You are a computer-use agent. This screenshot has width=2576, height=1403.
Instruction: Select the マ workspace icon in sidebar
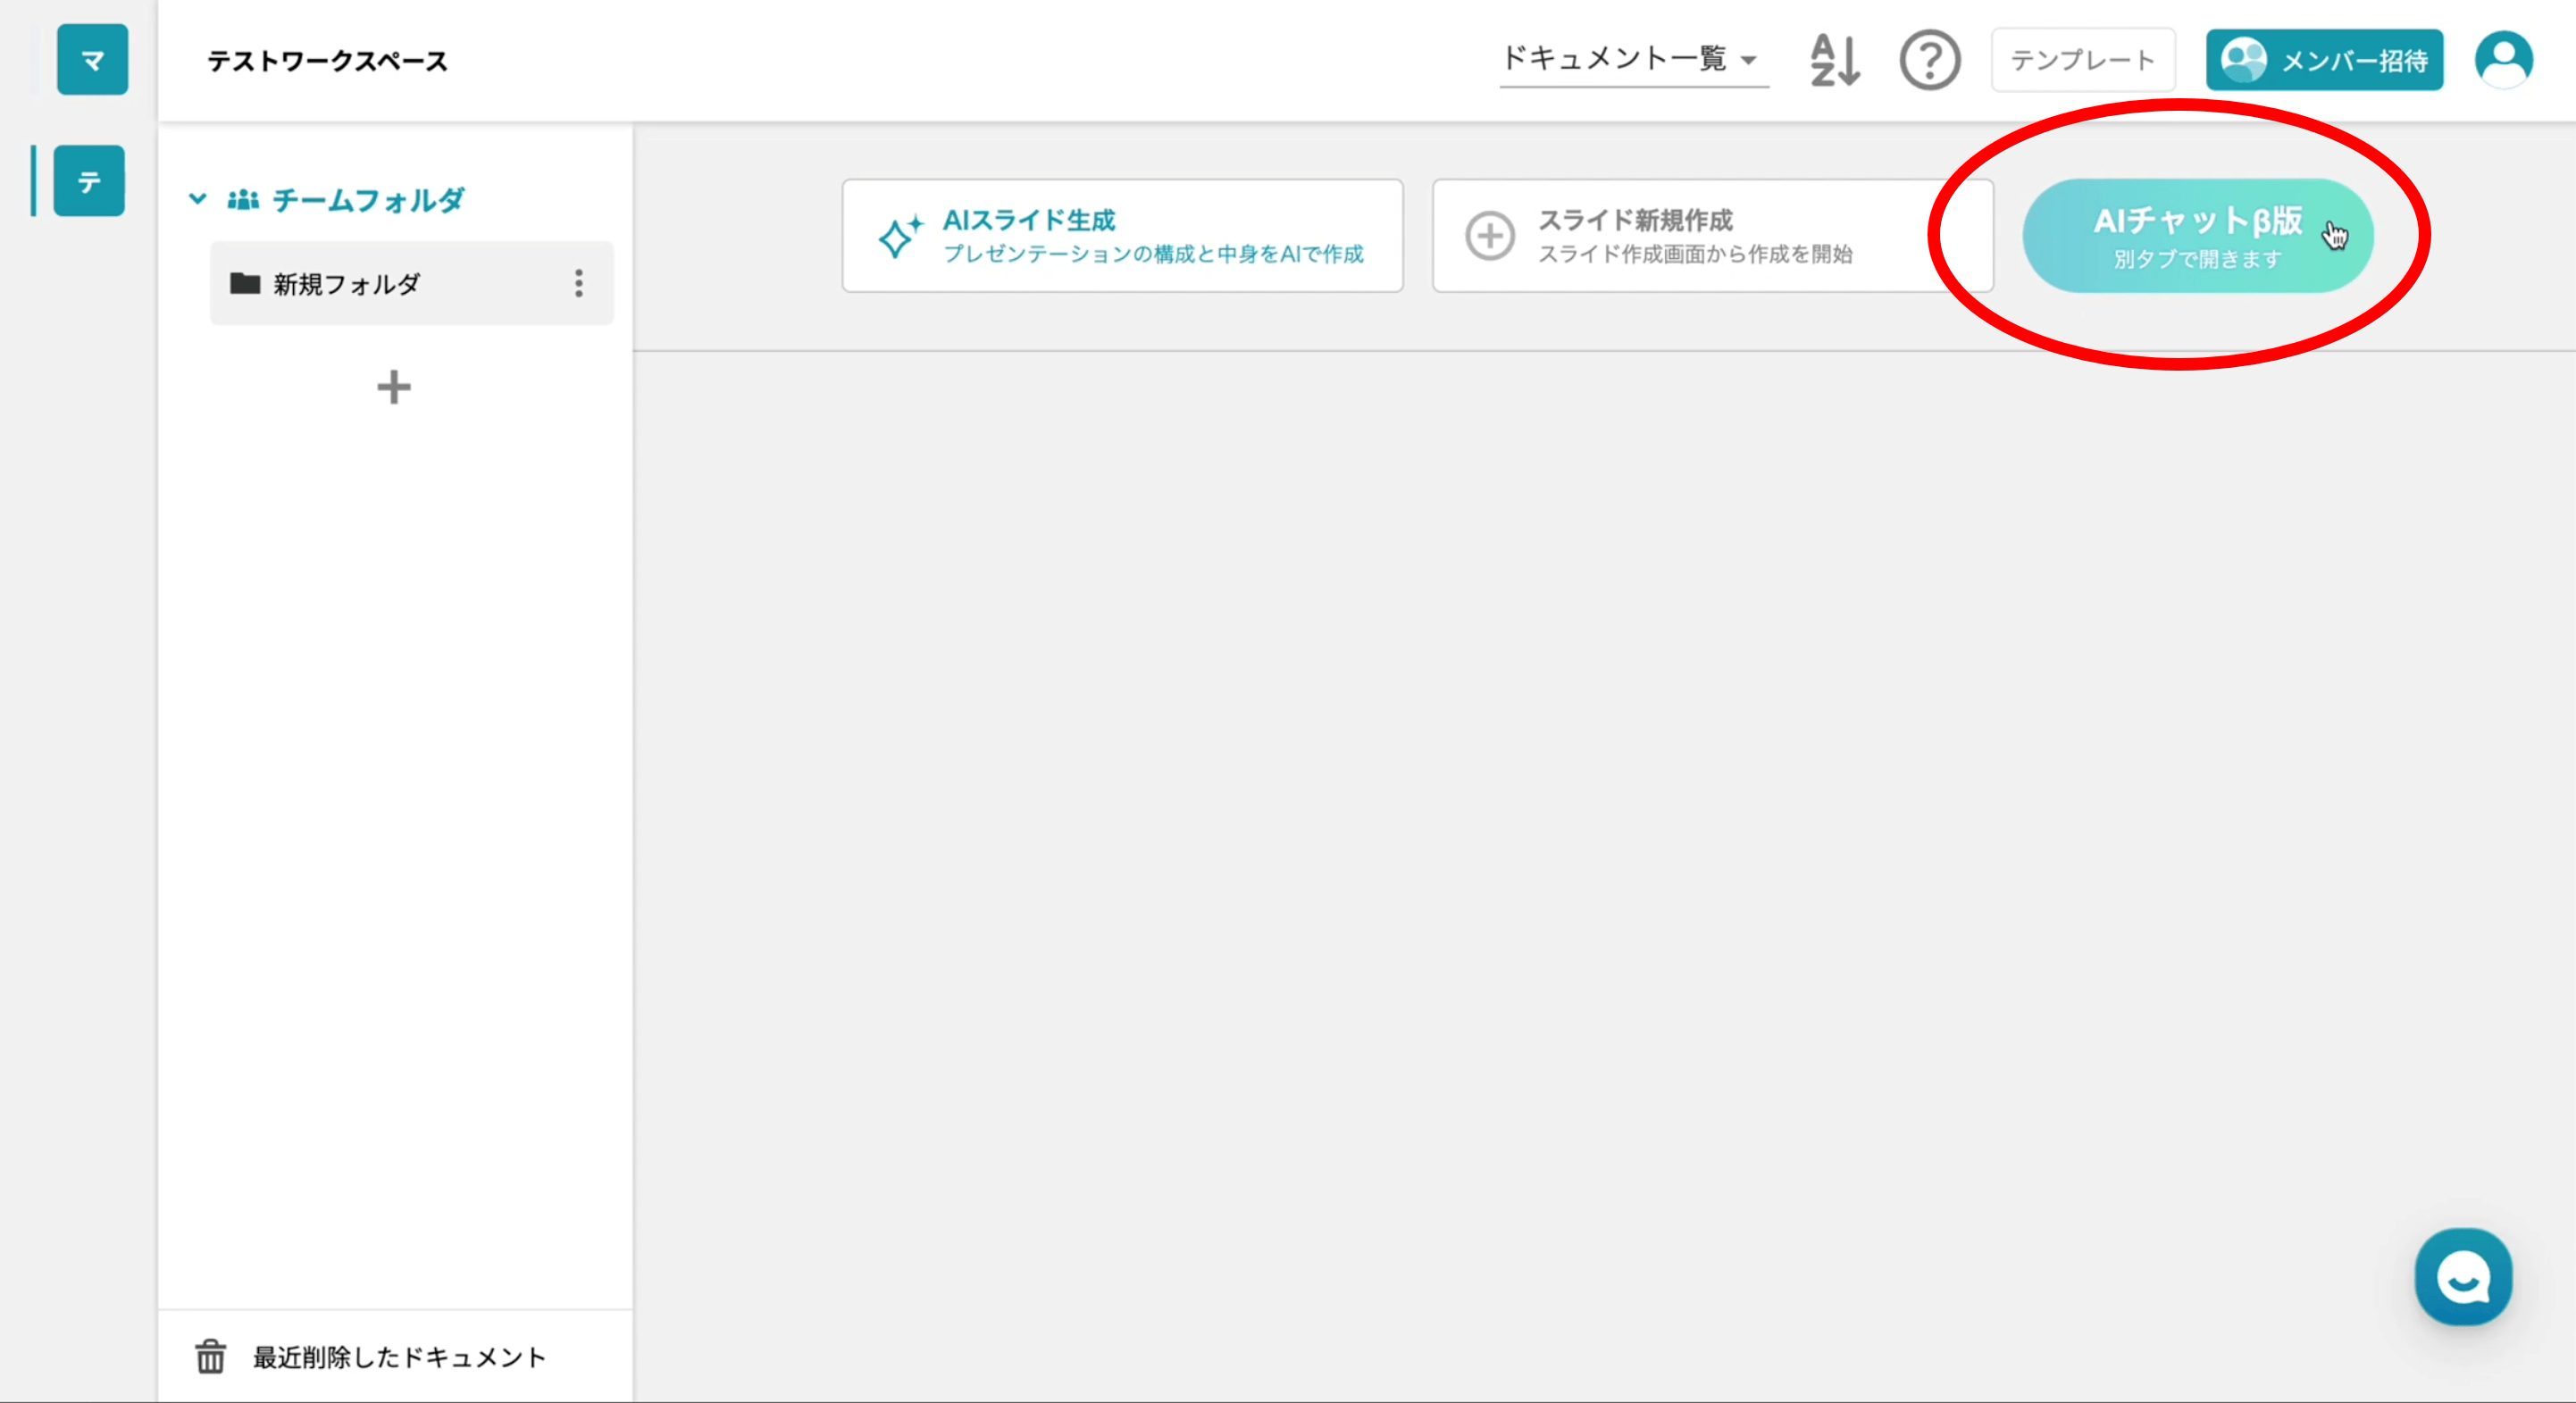point(92,60)
